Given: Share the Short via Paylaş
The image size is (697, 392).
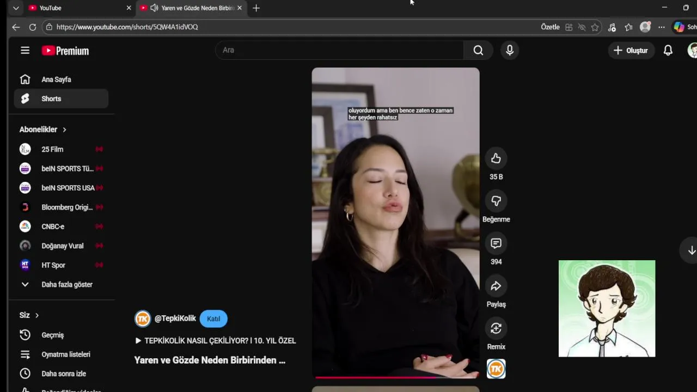Looking at the screenshot, I should (496, 286).
